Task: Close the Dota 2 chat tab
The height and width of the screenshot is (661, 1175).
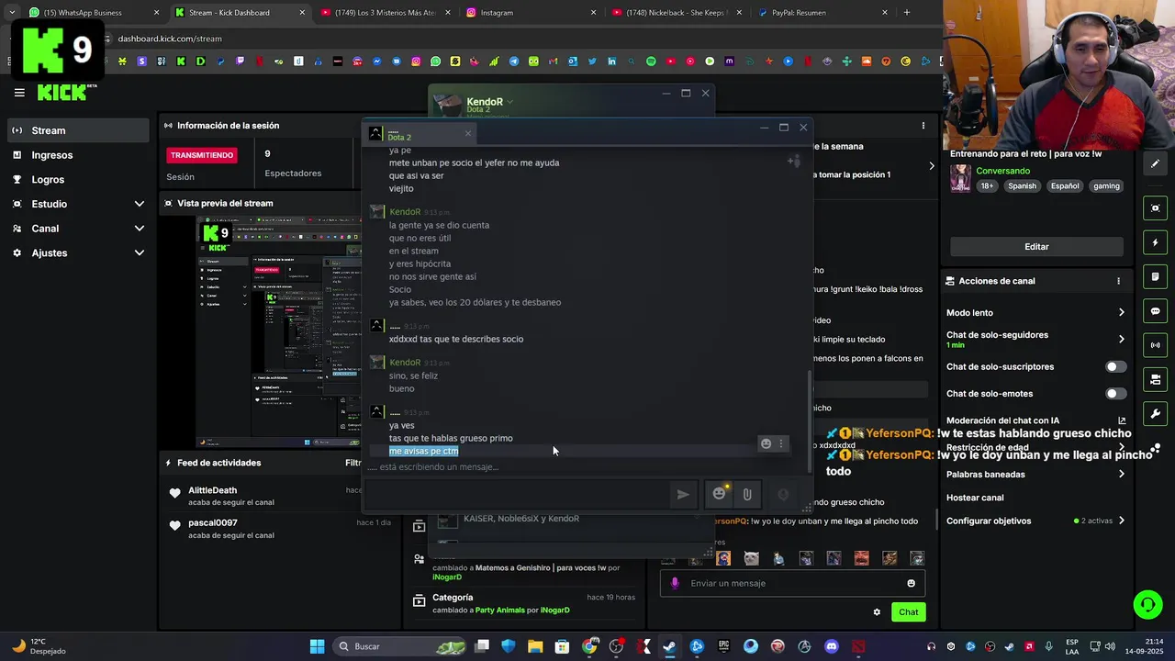Action: click(x=467, y=133)
